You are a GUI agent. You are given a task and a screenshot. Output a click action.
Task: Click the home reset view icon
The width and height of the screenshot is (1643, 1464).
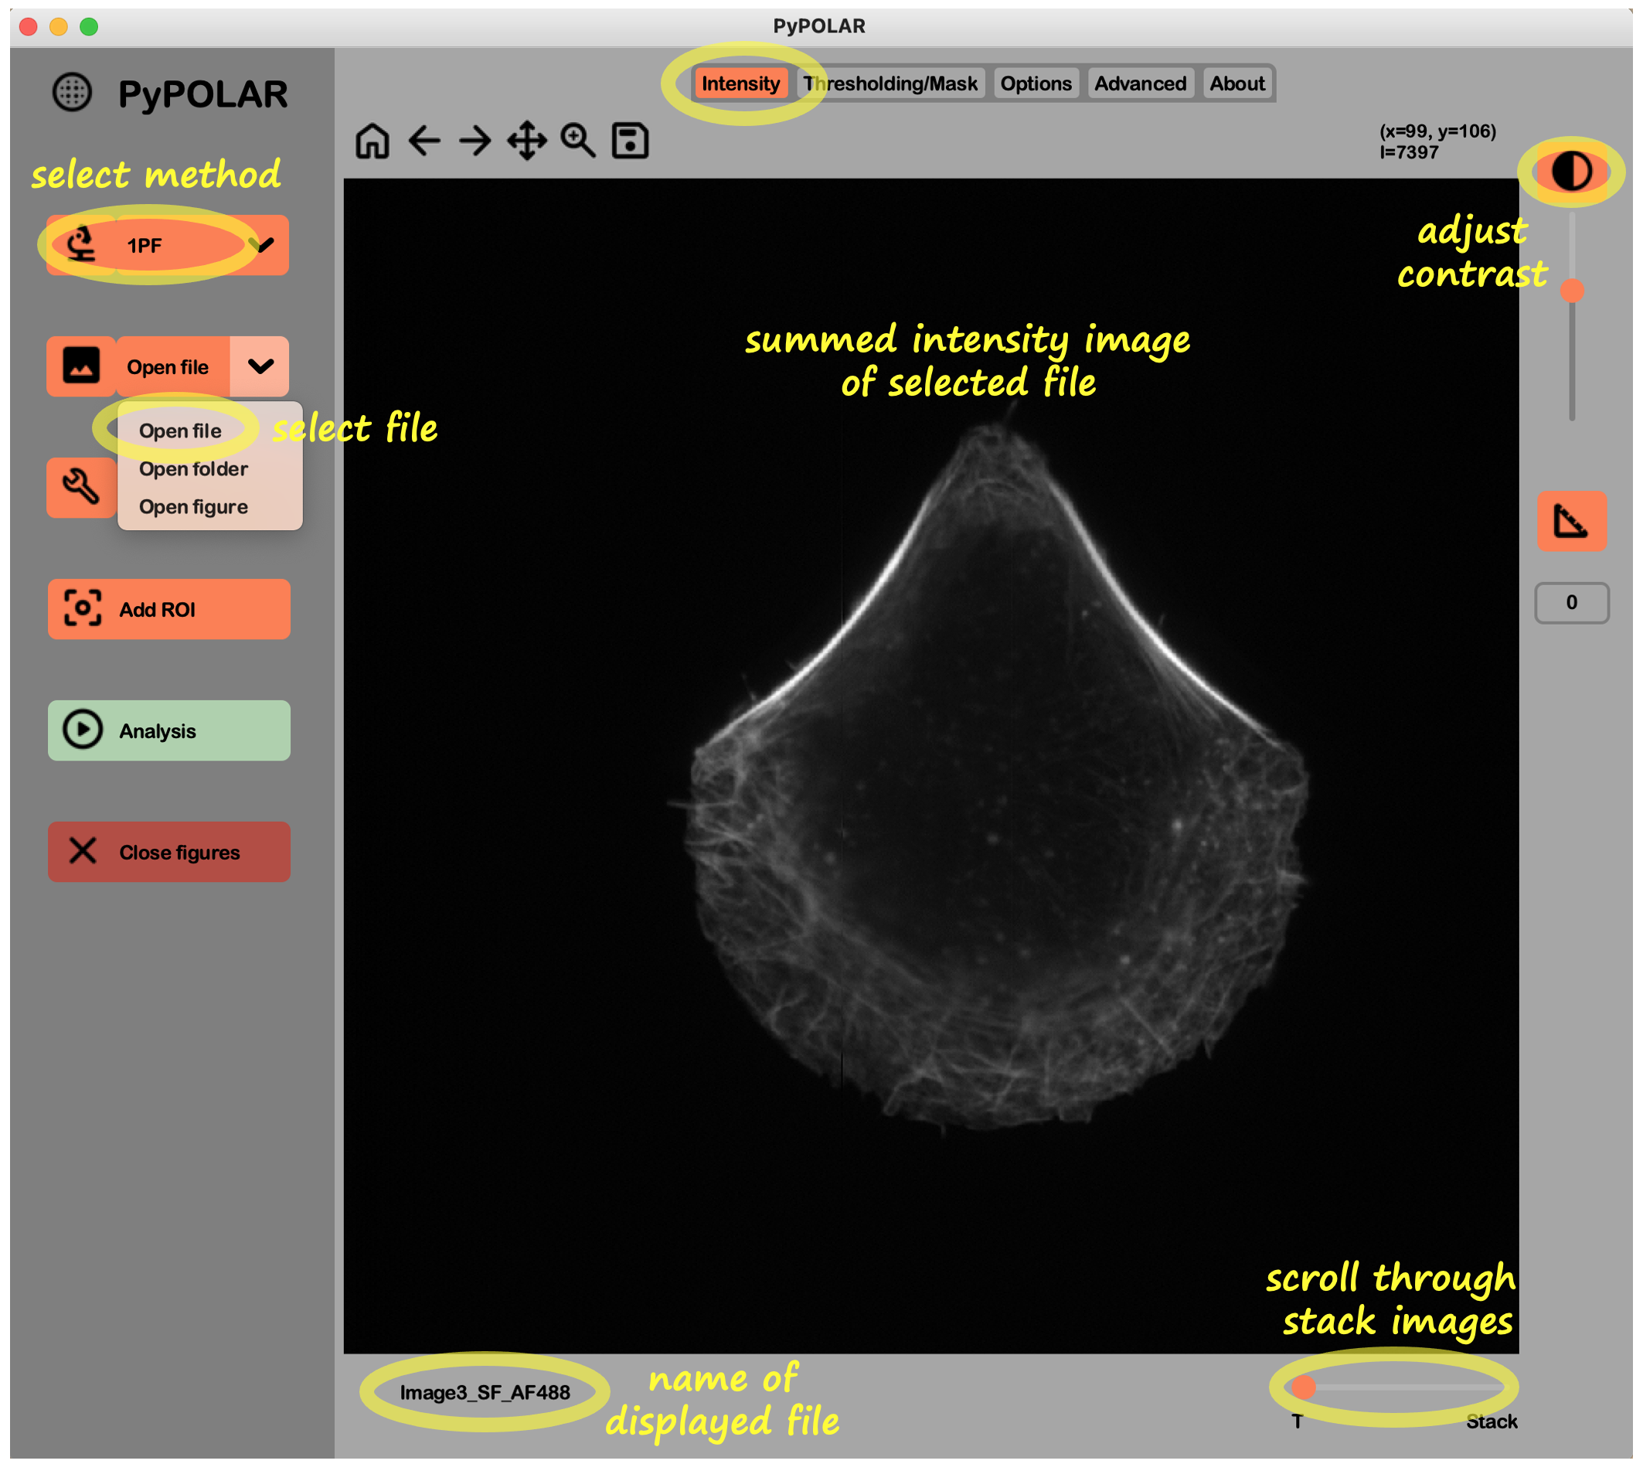pyautogui.click(x=372, y=141)
